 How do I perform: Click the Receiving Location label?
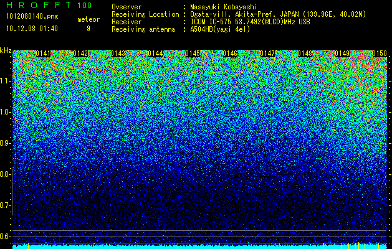(x=145, y=15)
